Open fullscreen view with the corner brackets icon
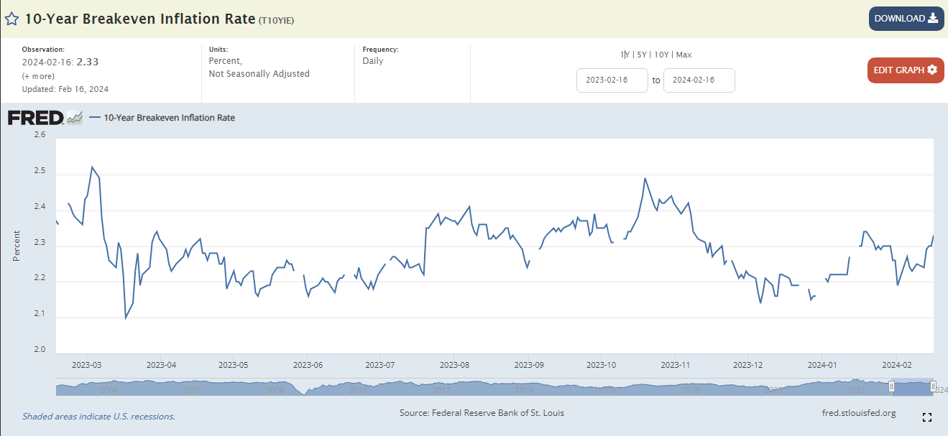 (x=926, y=417)
